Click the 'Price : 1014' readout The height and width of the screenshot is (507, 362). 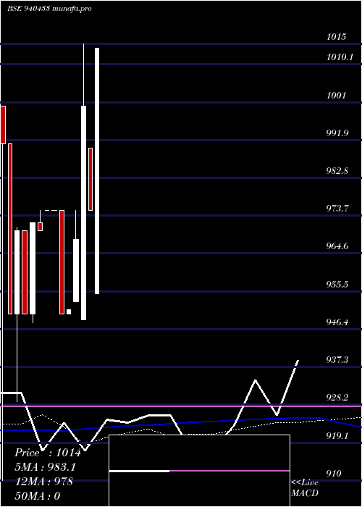click(48, 453)
